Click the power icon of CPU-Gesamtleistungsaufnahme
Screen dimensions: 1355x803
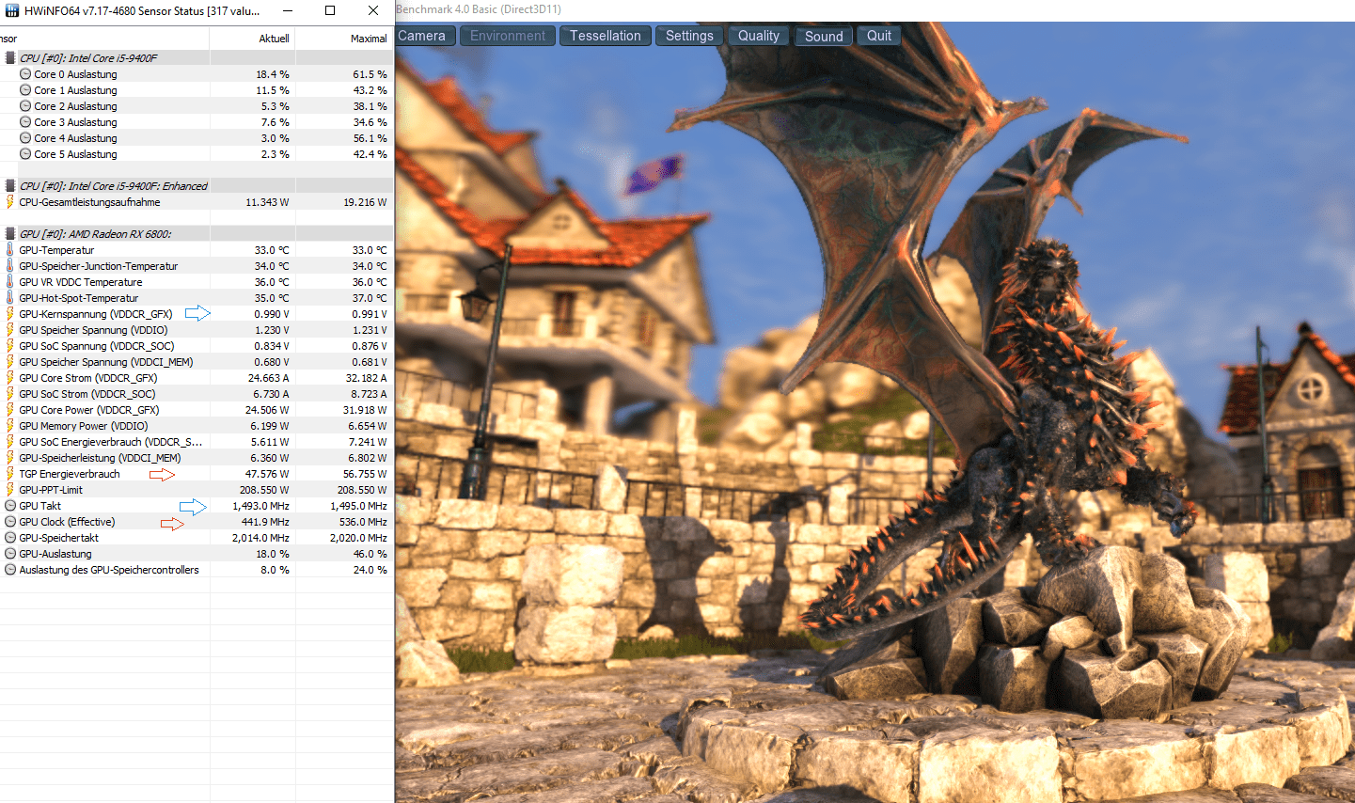pyautogui.click(x=10, y=202)
